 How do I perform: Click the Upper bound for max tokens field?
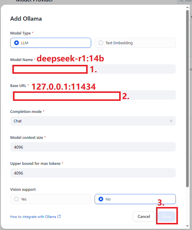[x=93, y=173]
